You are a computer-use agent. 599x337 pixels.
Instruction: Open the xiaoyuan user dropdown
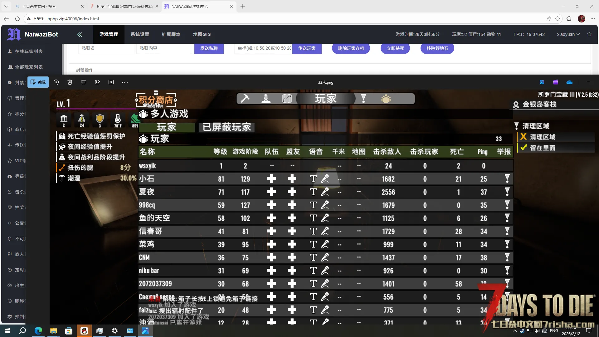[568, 34]
